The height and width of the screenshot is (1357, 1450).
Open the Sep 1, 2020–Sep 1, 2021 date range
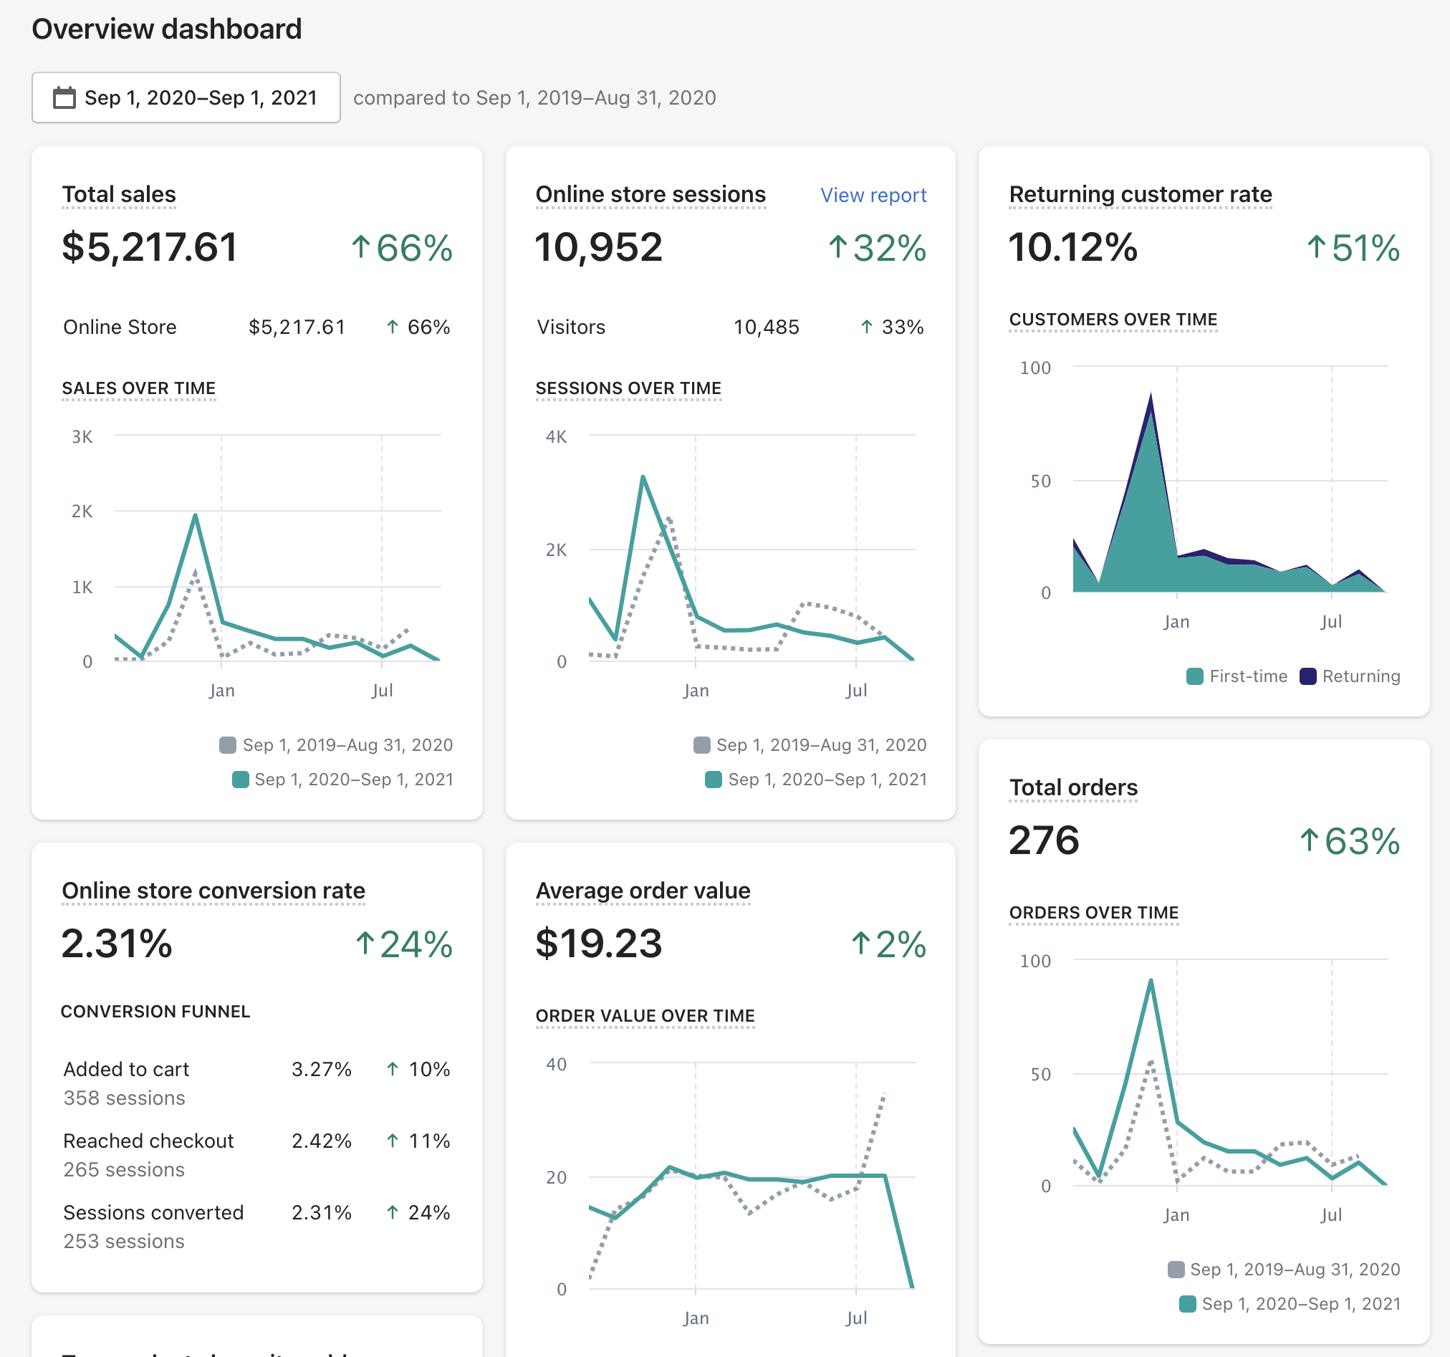click(200, 97)
